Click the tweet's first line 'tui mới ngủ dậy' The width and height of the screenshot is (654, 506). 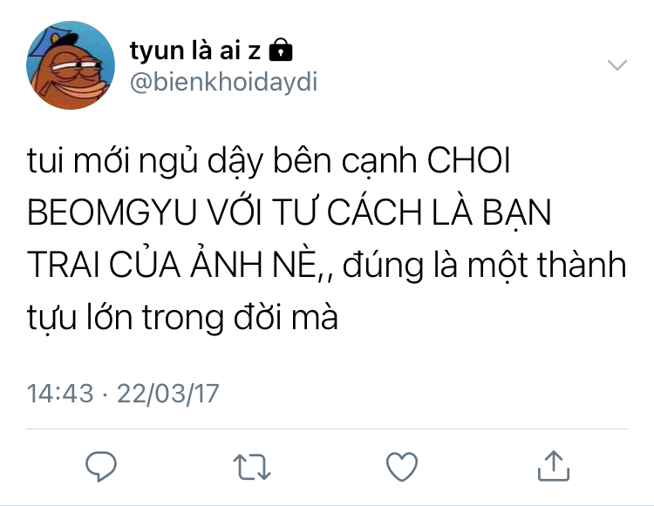pyautogui.click(x=146, y=162)
